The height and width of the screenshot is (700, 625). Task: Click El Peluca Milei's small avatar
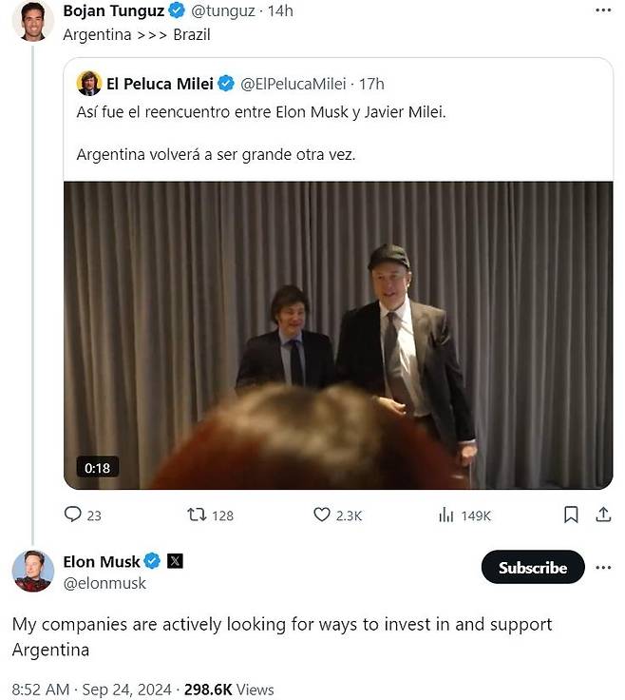click(x=89, y=84)
